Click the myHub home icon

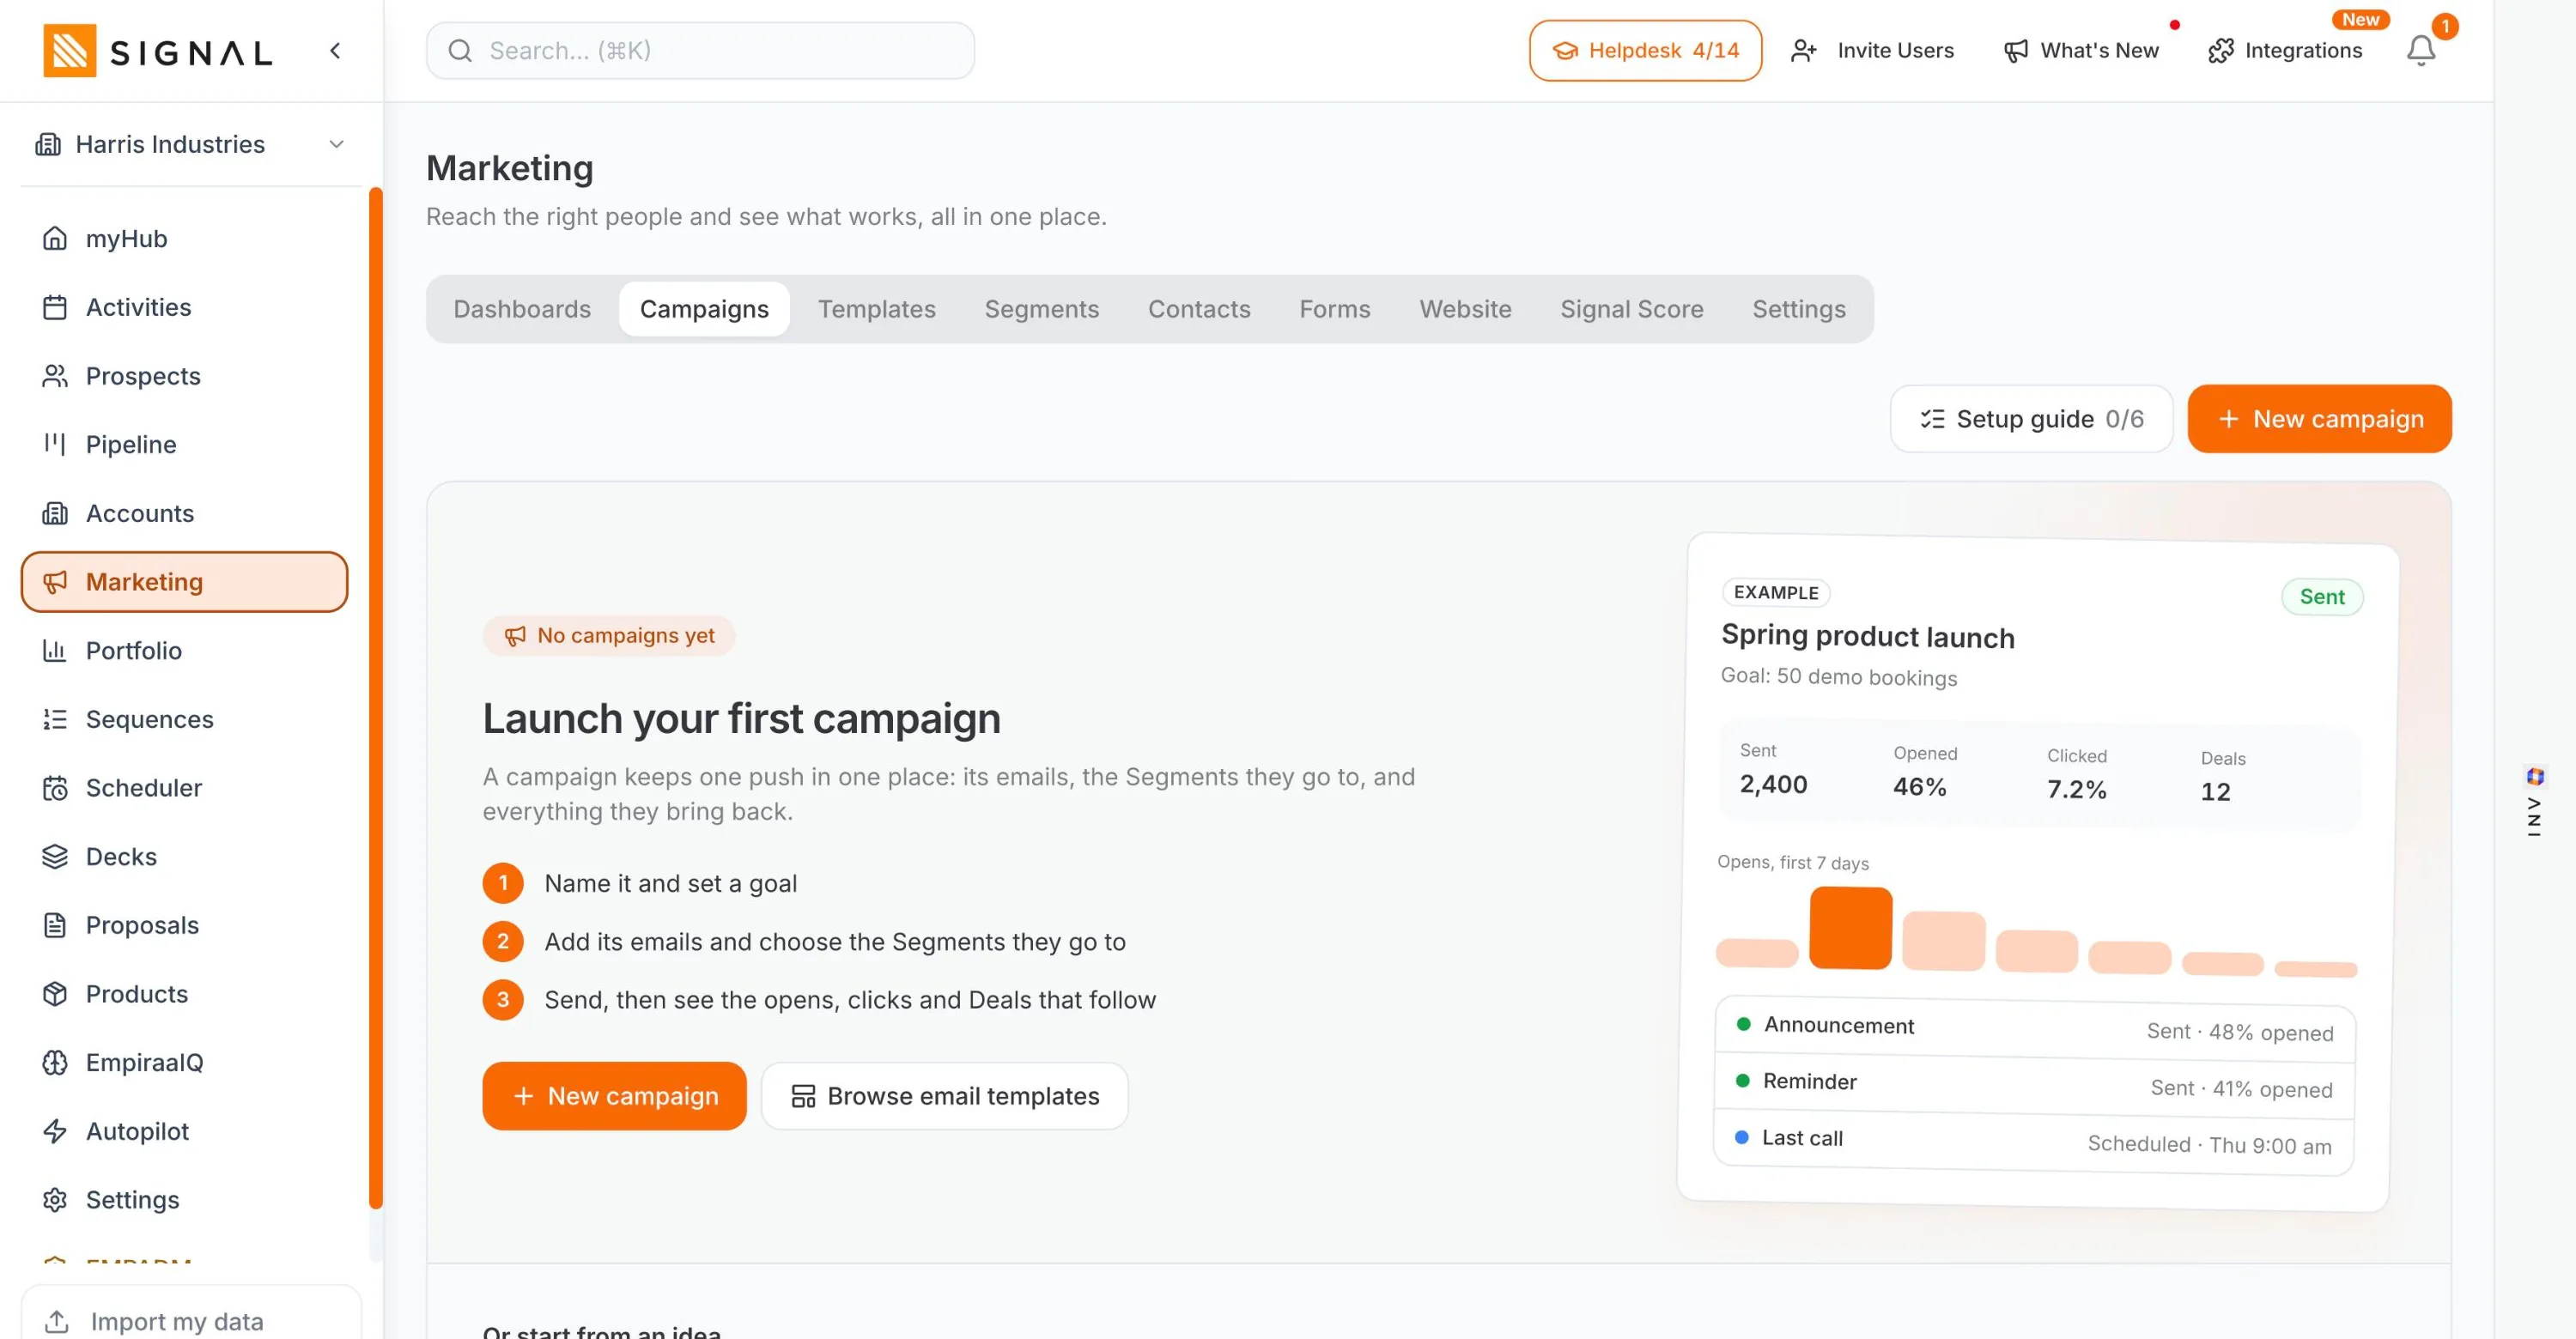click(55, 239)
